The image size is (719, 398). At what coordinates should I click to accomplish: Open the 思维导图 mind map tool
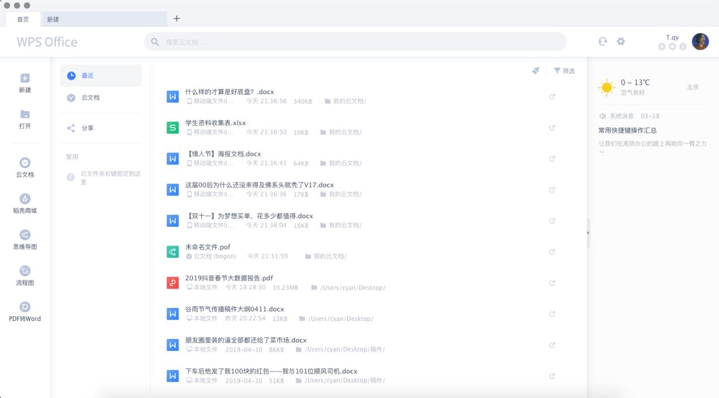(x=24, y=238)
